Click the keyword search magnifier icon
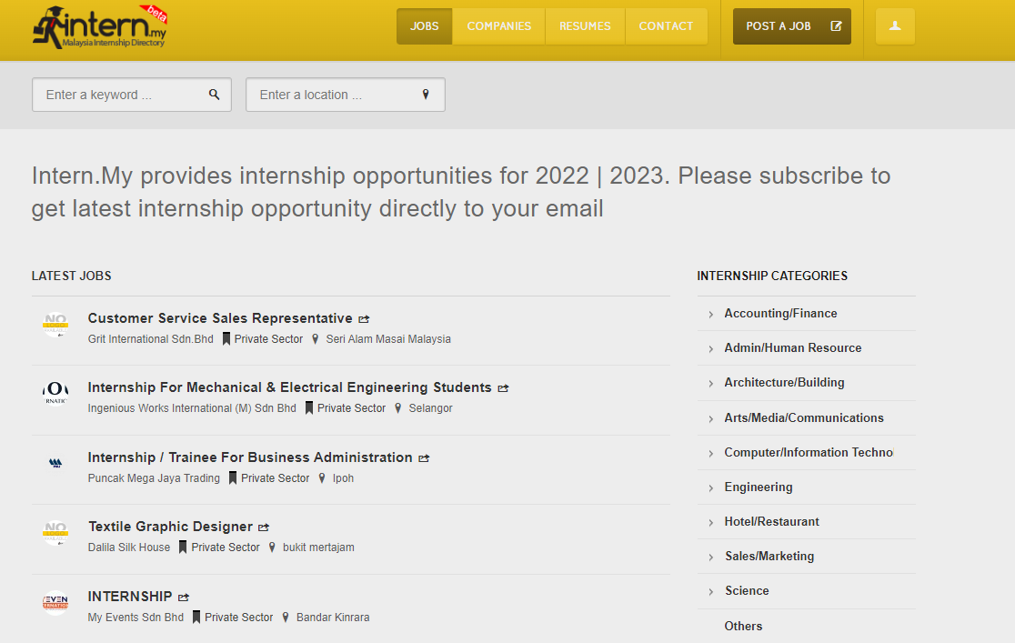The height and width of the screenshot is (643, 1015). (215, 95)
